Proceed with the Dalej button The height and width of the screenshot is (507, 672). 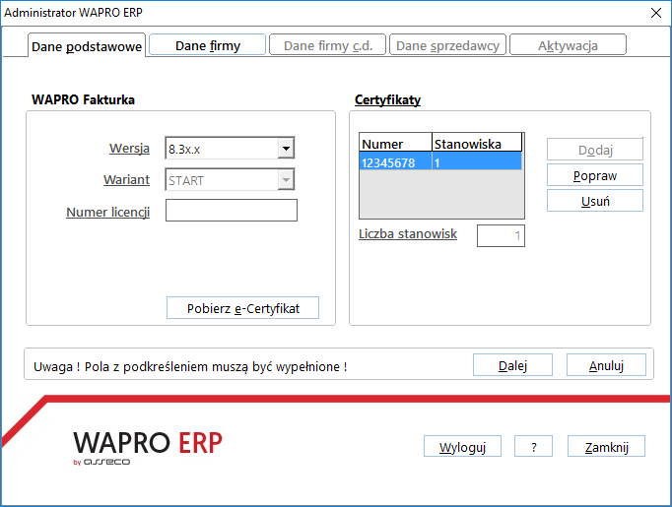(x=512, y=365)
